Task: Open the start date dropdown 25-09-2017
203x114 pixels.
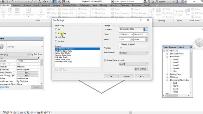Action: point(132,35)
